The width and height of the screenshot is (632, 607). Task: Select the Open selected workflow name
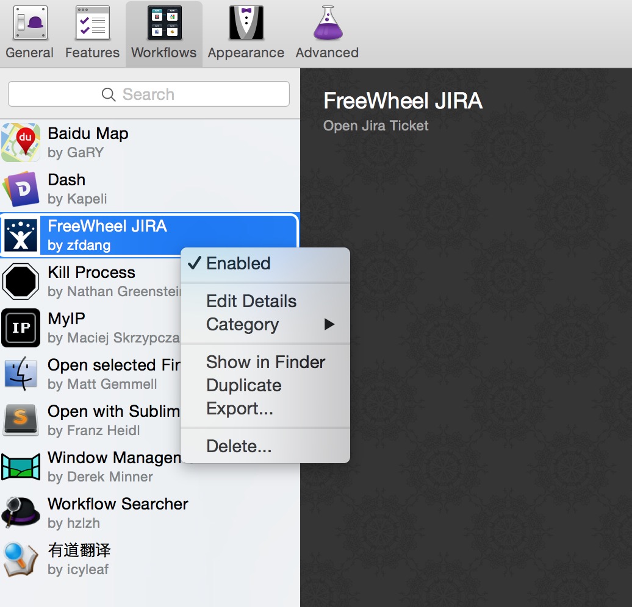(113, 365)
